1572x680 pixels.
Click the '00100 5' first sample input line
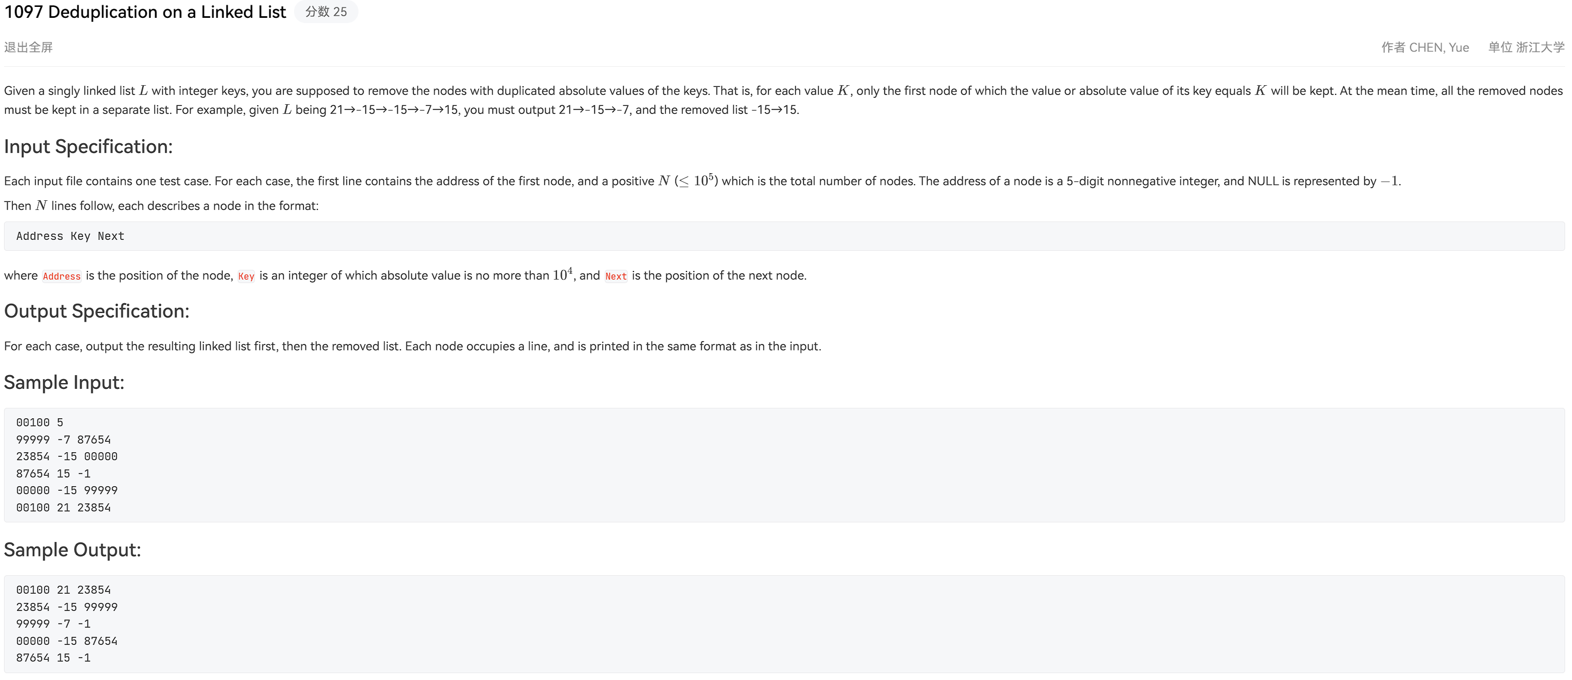(x=40, y=423)
